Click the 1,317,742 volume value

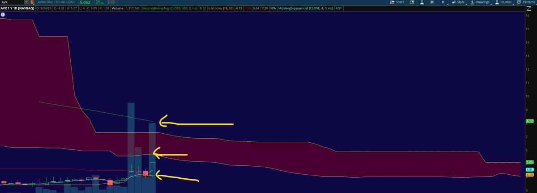point(133,8)
